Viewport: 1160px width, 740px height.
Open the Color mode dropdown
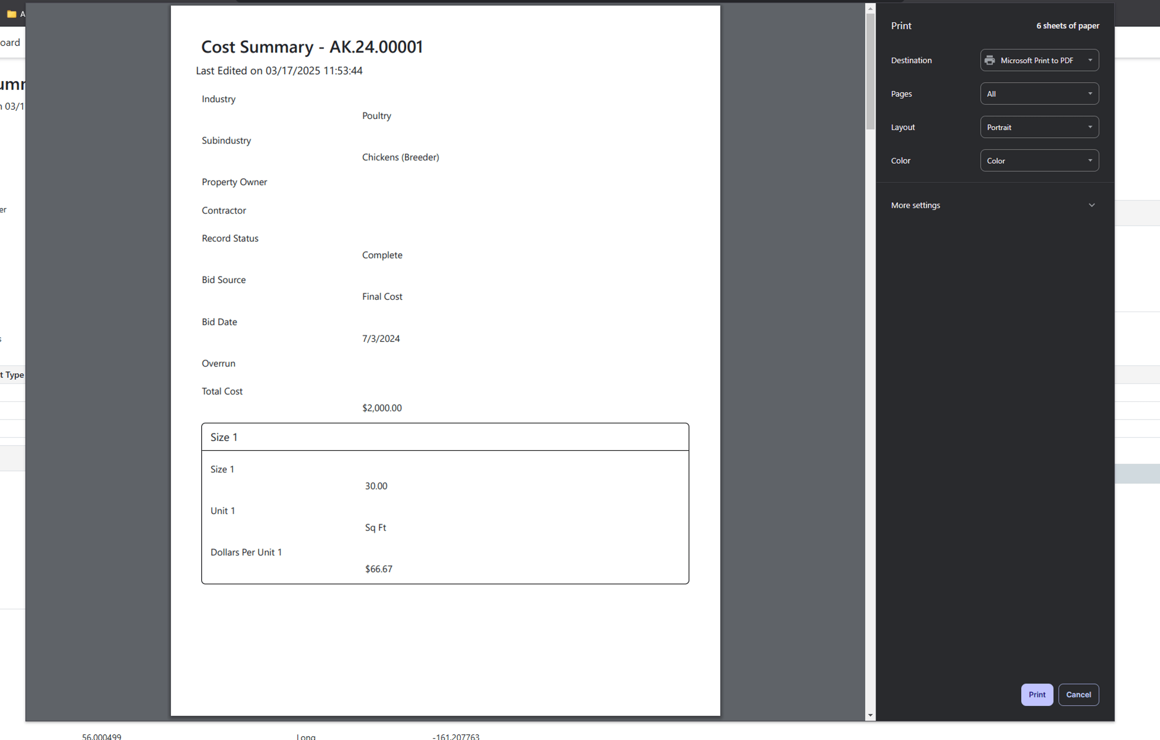point(1039,160)
